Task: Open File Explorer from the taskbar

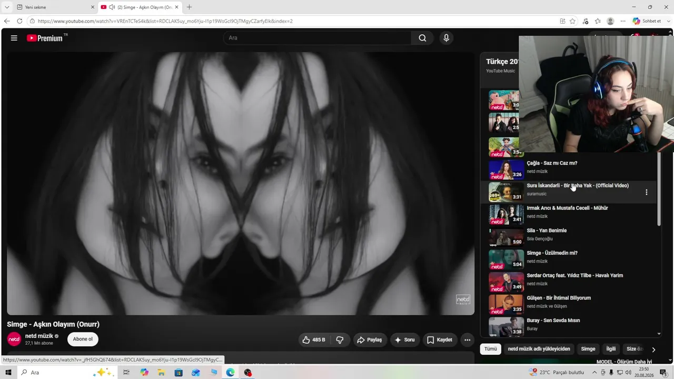Action: [x=161, y=373]
